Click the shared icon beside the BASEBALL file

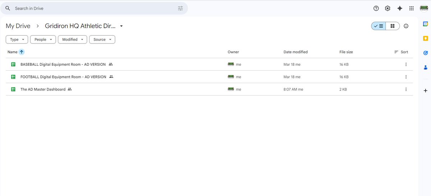[x=111, y=64]
